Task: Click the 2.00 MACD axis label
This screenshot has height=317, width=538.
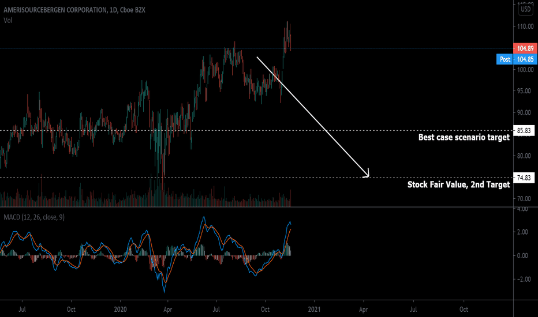Action: 522,232
